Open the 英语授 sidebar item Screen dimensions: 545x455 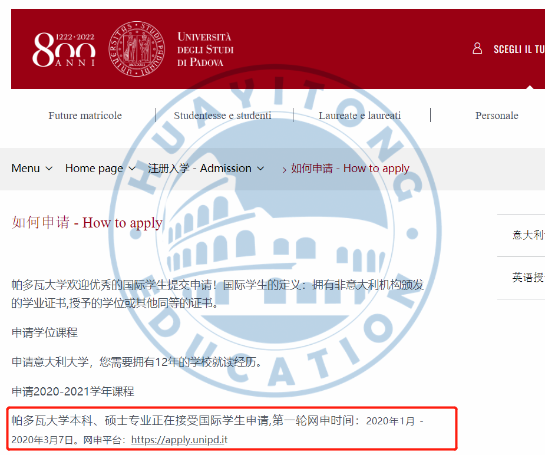point(529,278)
